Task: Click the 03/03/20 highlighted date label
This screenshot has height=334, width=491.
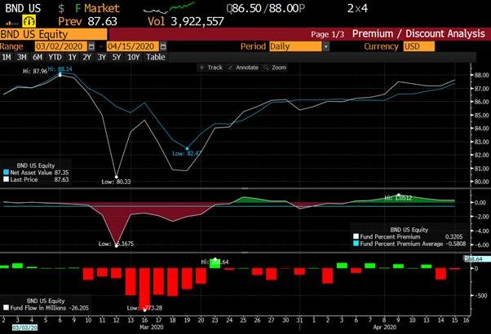Action: click(x=24, y=327)
